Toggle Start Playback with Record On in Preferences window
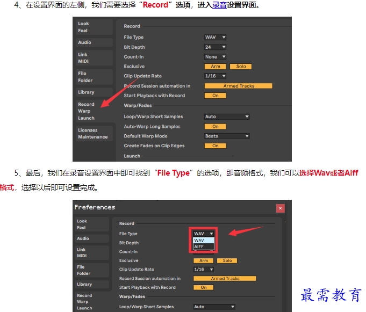 (203, 287)
